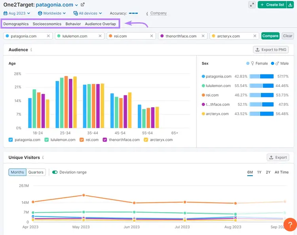Toggle the Deviation range switch

[55, 172]
